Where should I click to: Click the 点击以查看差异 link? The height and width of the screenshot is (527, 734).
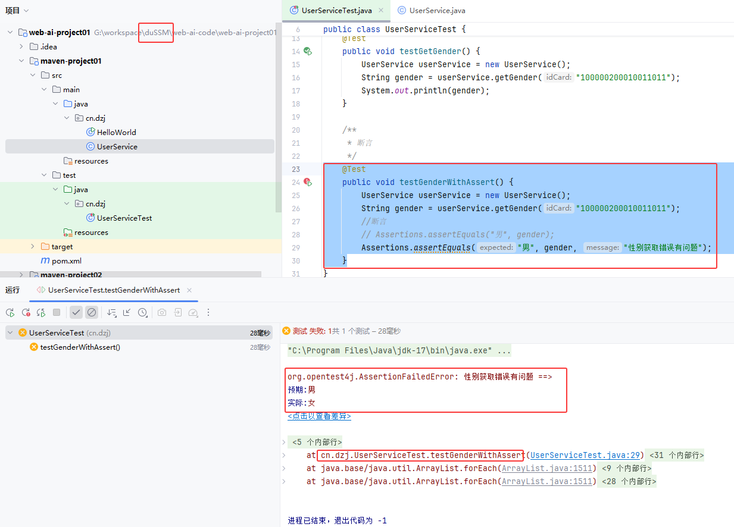(x=319, y=416)
